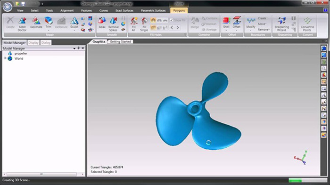Click the Fill All holes icon

(x=133, y=24)
